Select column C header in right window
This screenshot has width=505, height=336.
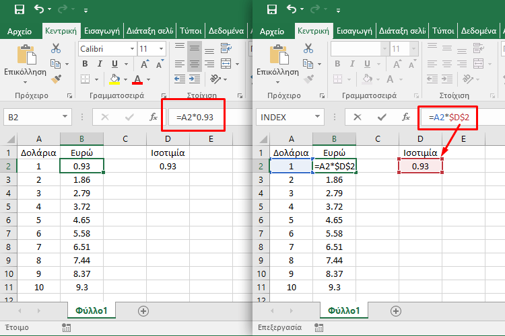pyautogui.click(x=378, y=139)
